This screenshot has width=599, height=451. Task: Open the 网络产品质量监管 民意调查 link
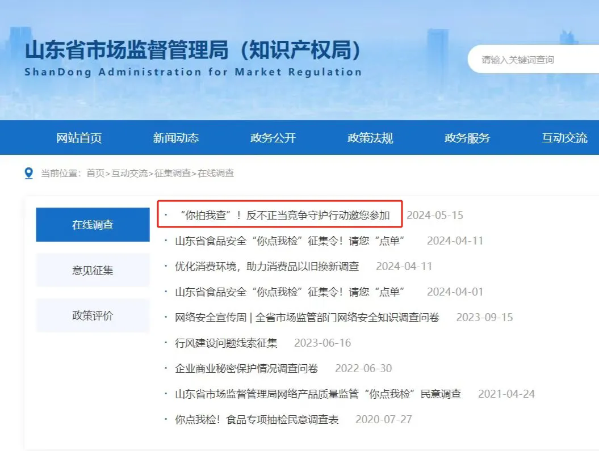[x=318, y=394]
